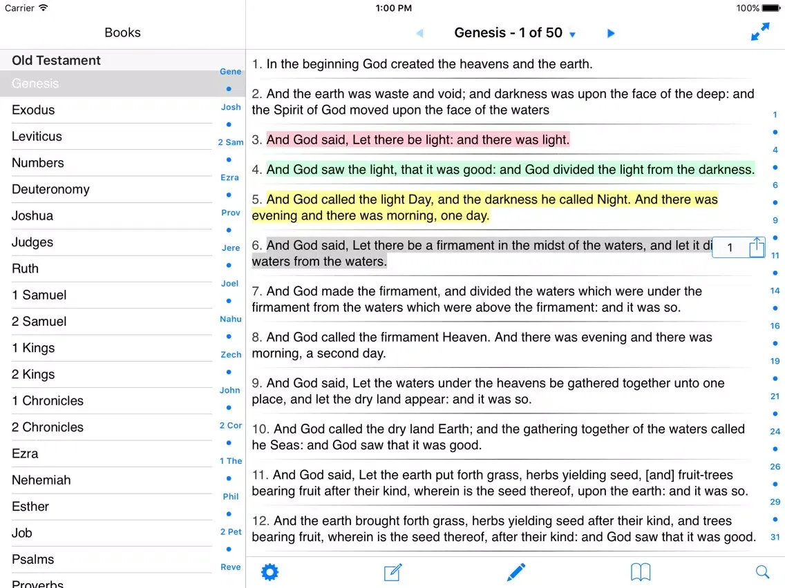Jump to verse 24 in verse index
This screenshot has height=588, width=785.
tap(775, 431)
